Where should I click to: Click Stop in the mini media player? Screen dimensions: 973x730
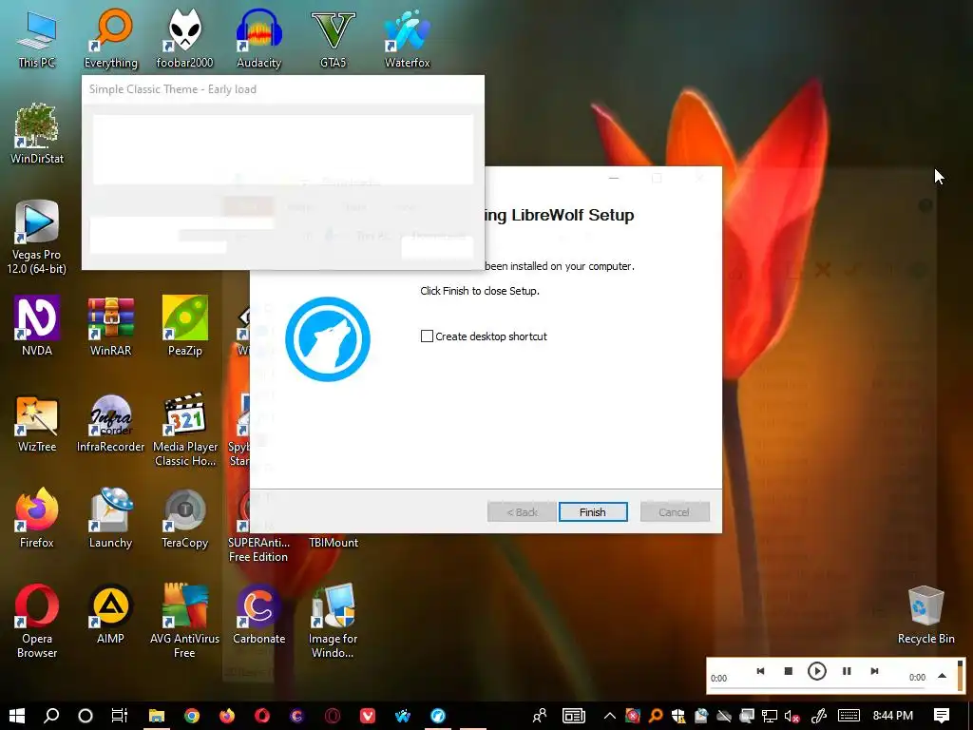pyautogui.click(x=788, y=671)
